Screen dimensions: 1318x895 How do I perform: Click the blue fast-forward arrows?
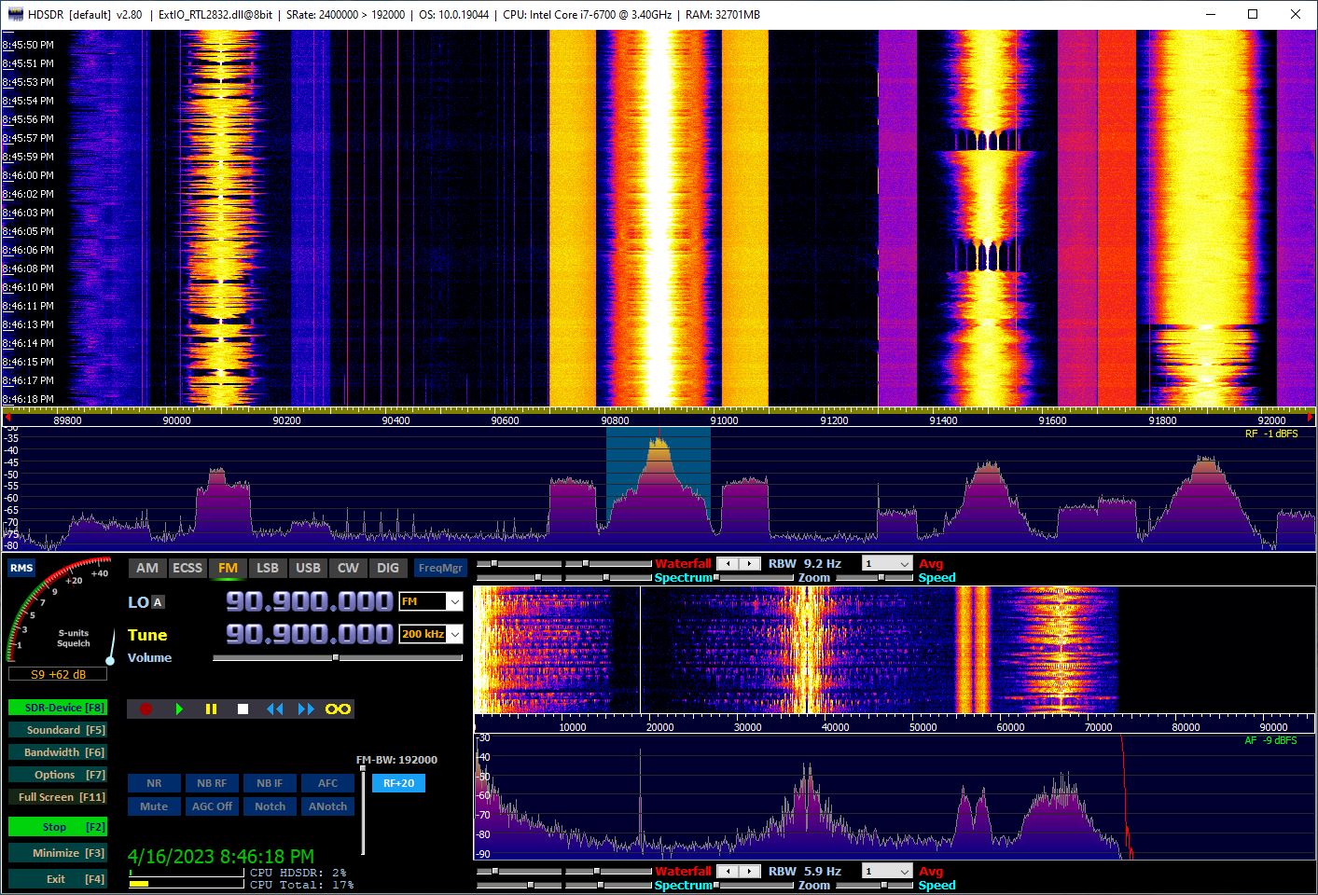(306, 709)
